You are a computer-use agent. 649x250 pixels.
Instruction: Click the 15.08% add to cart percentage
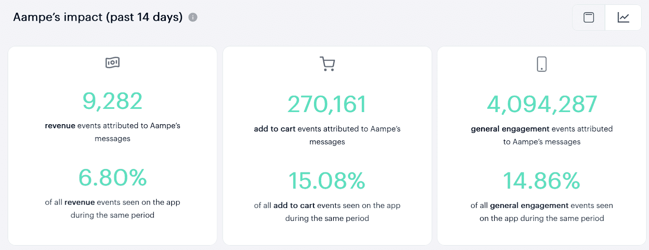point(327,181)
